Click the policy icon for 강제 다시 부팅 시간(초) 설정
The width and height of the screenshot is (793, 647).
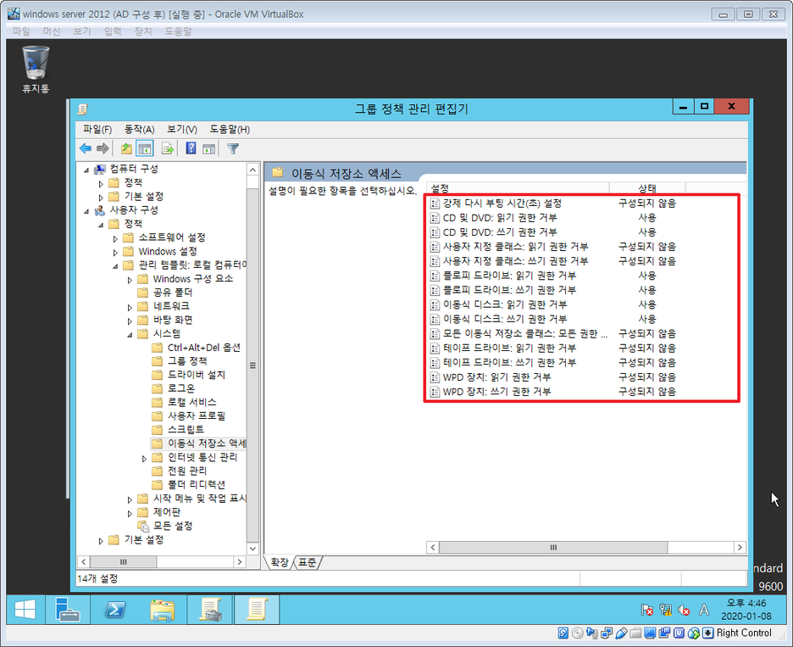click(435, 204)
